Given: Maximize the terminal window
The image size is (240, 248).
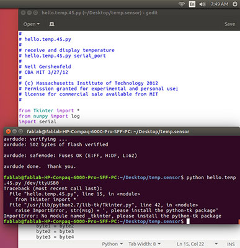Looking at the screenshot, I should click(20, 131).
